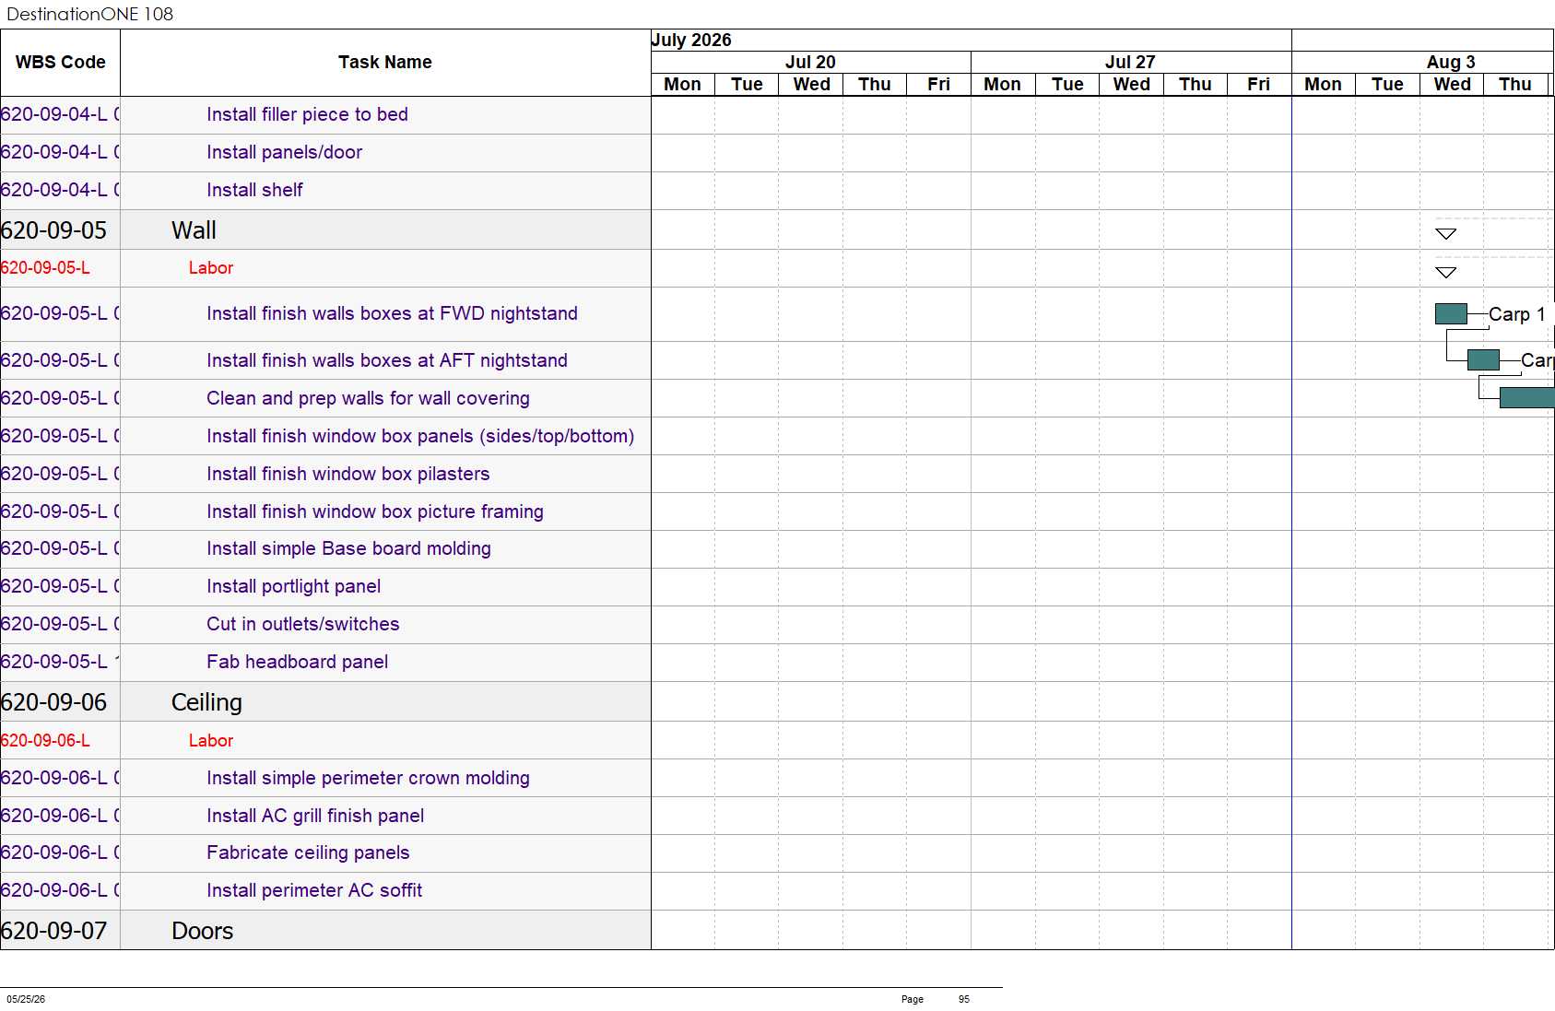Select the Jul 27 week header
The image size is (1555, 1011).
[x=1130, y=62]
